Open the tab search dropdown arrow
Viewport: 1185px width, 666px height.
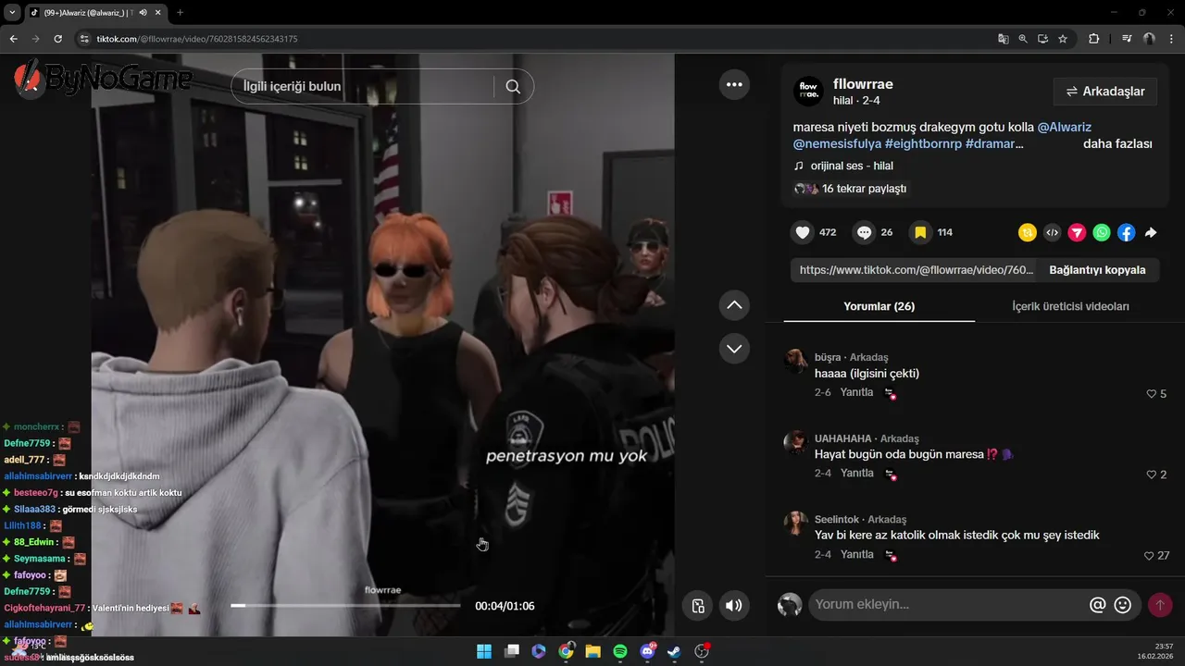click(12, 12)
